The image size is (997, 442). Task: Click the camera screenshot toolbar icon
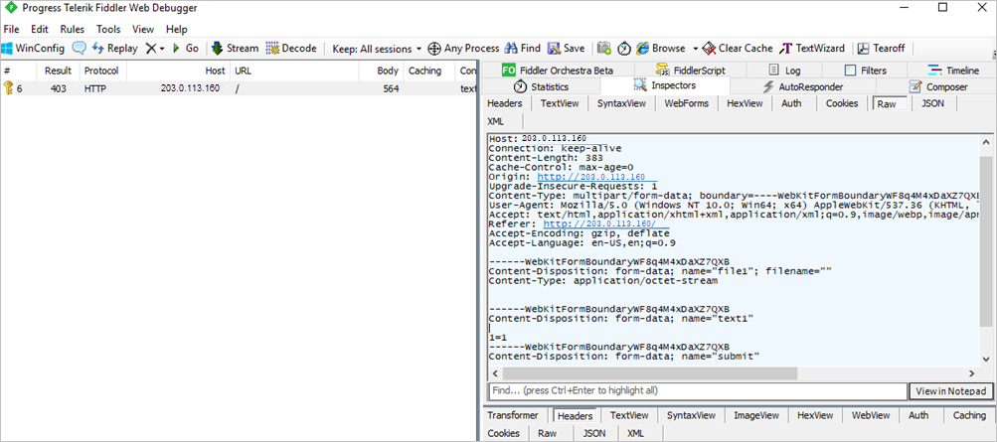pyautogui.click(x=604, y=49)
